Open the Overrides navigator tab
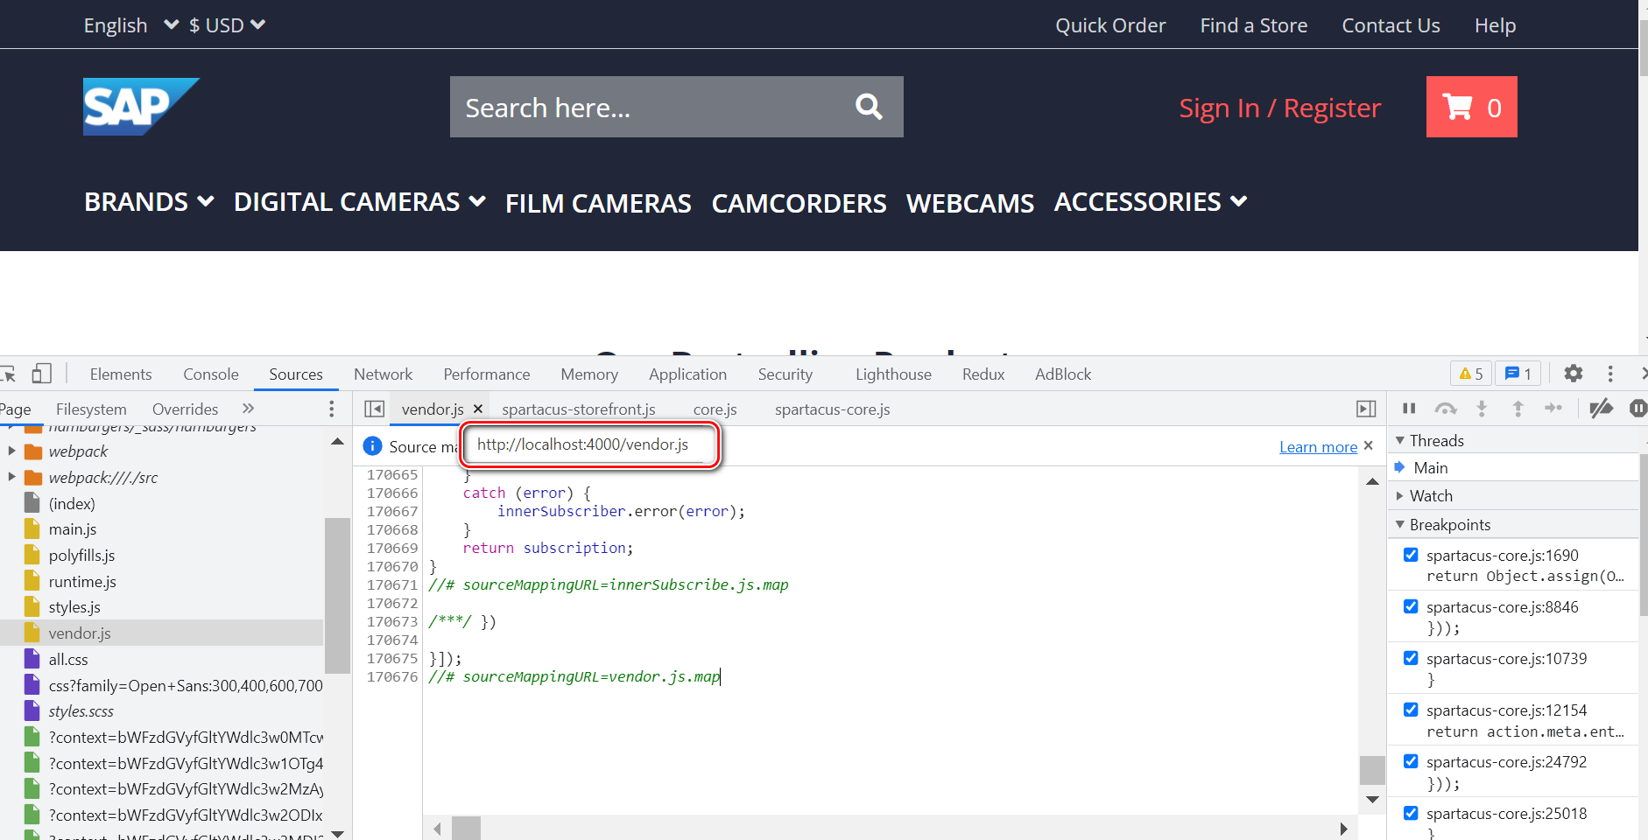The image size is (1648, 840). [185, 409]
